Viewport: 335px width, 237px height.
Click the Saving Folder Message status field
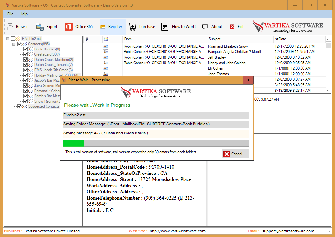[x=156, y=124]
